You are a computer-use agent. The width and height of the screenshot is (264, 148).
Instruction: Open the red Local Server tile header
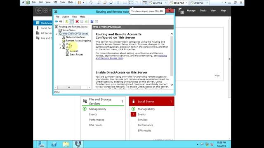pyautogui.click(x=152, y=102)
